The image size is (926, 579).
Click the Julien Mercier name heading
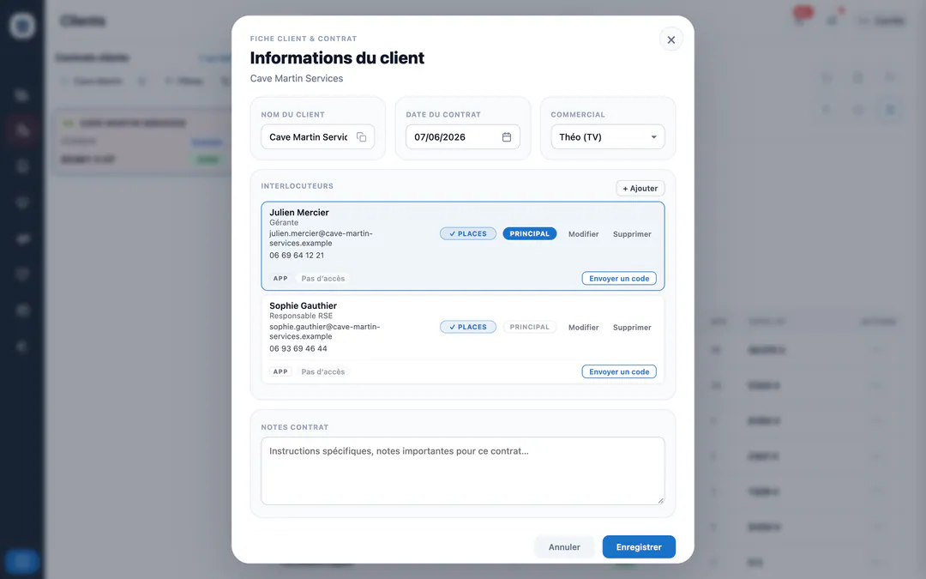pyautogui.click(x=299, y=213)
